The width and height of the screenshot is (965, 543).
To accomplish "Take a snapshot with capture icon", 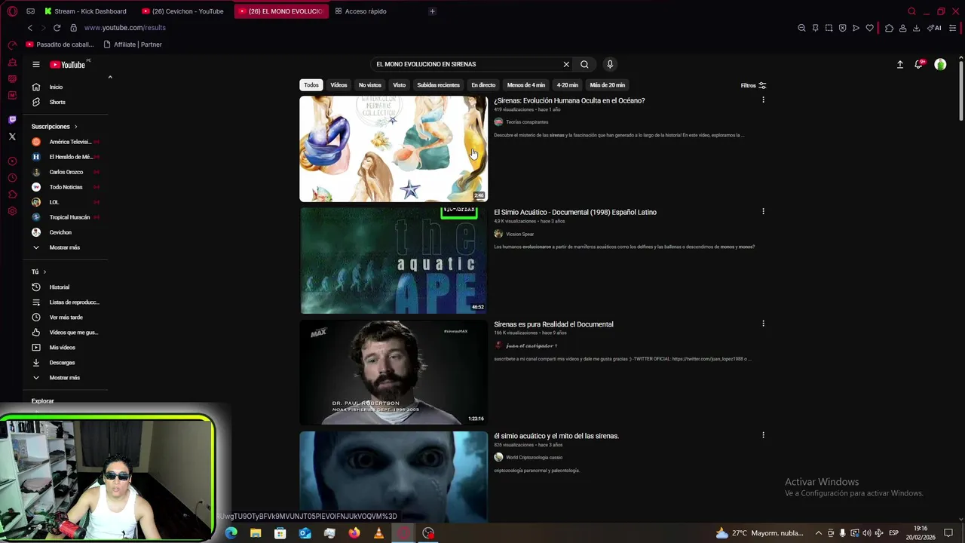I will 829,28.
